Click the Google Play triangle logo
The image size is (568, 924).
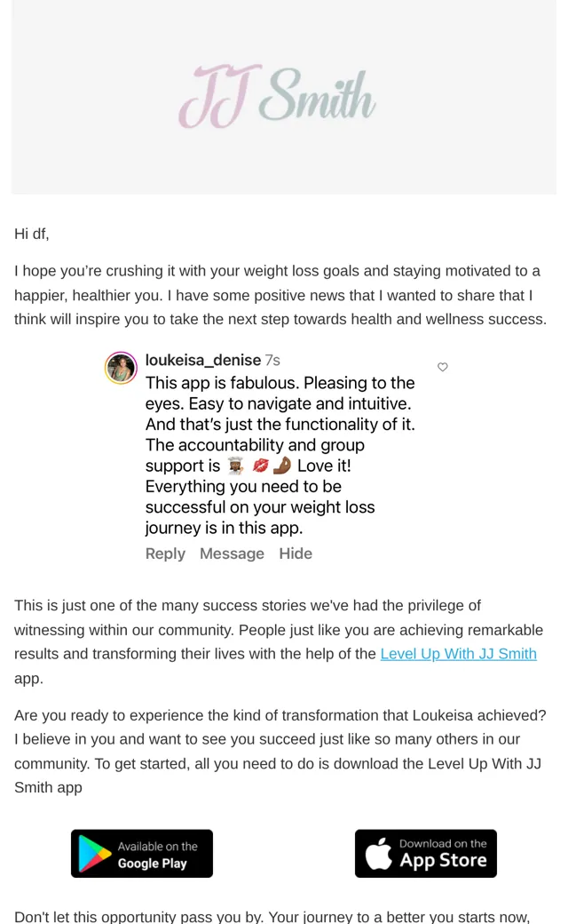click(x=94, y=854)
